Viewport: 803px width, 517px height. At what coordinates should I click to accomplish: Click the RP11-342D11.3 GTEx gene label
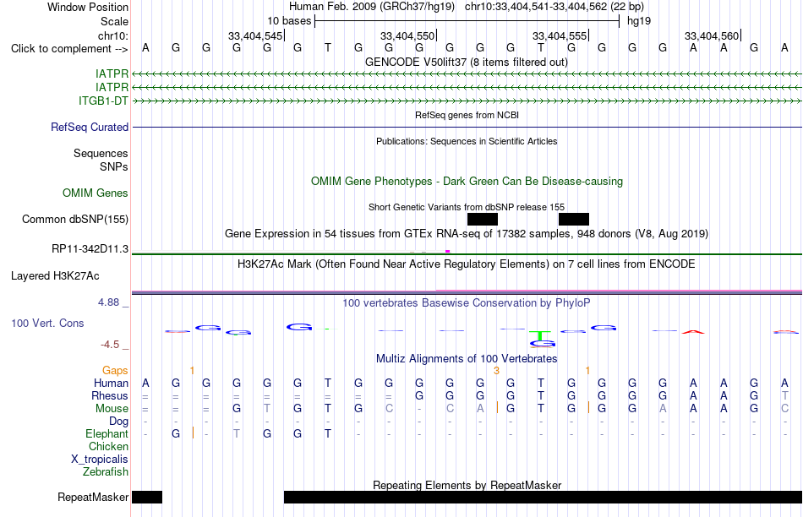click(90, 248)
